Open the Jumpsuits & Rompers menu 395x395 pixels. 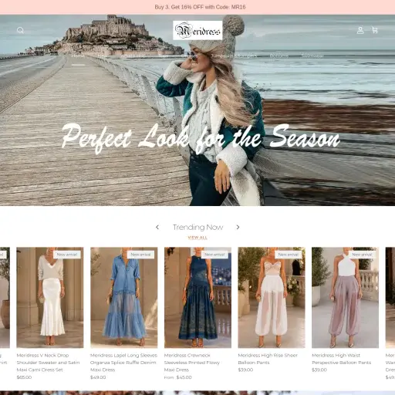pyautogui.click(x=234, y=56)
